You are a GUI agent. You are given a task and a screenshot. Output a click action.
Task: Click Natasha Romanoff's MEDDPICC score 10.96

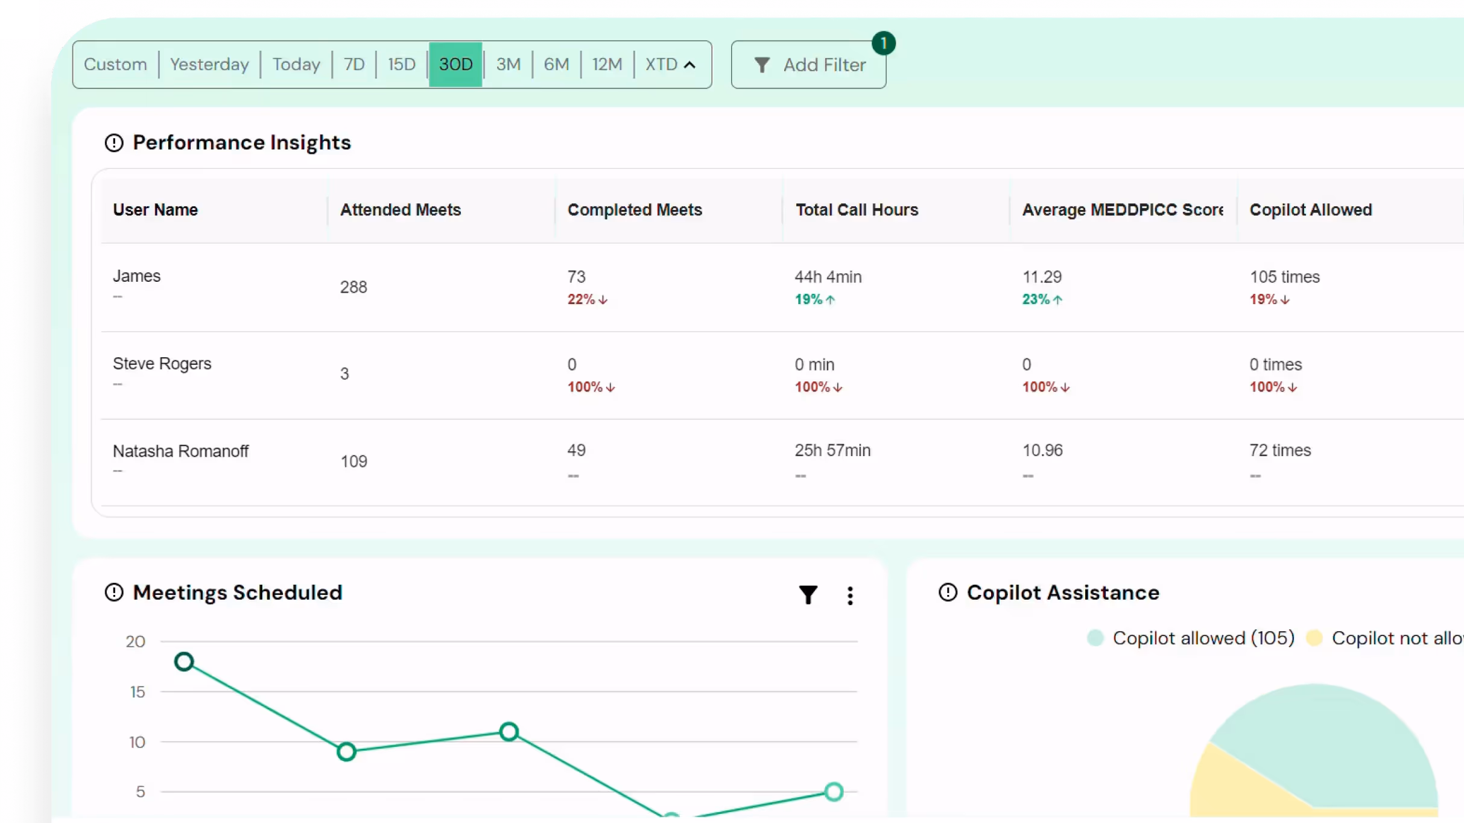point(1042,451)
